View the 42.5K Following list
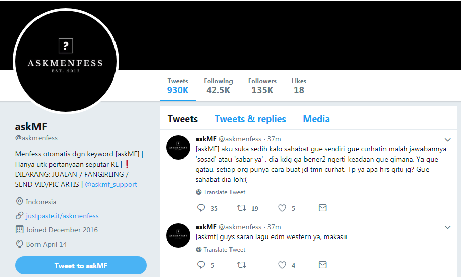The height and width of the screenshot is (277, 461). 218,86
